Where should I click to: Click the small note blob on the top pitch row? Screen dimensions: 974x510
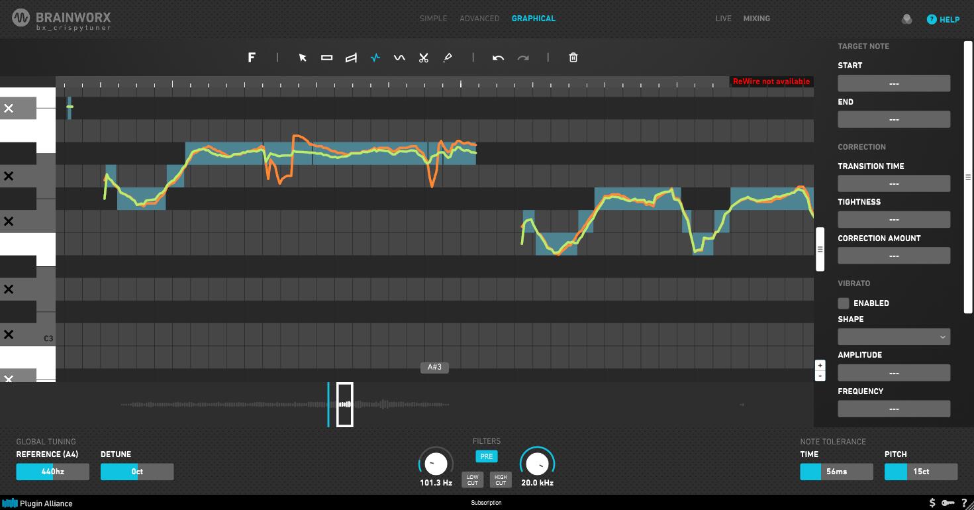pos(70,107)
